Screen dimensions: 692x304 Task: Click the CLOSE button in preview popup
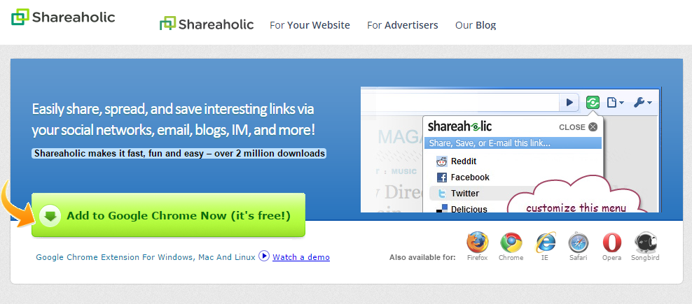[x=578, y=127]
